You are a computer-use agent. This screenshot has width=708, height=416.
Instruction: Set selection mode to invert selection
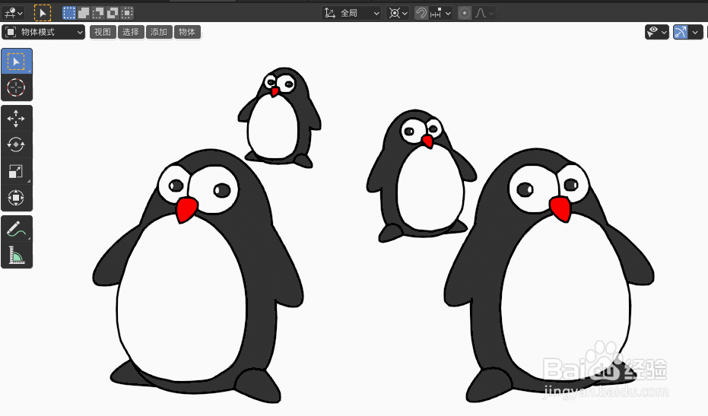coord(113,13)
